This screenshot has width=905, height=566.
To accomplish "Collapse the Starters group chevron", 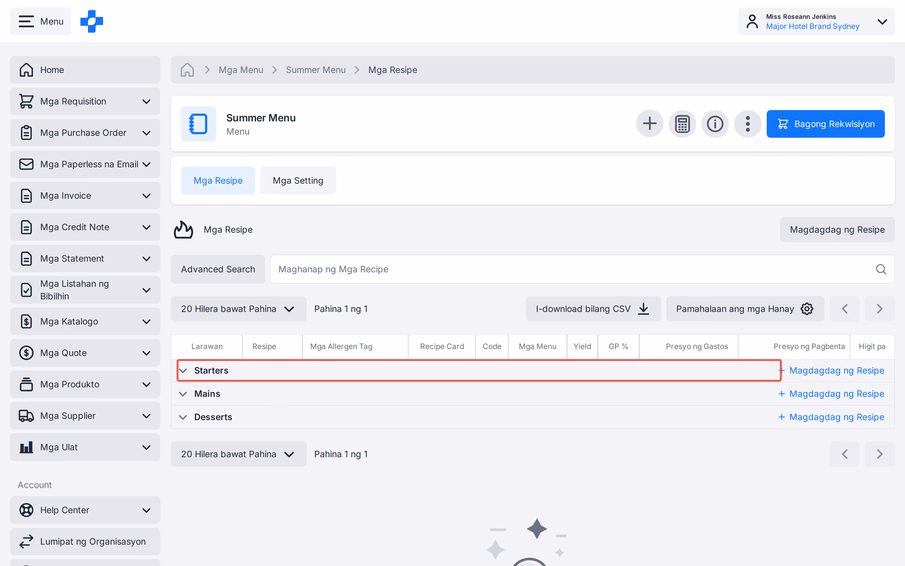I will pyautogui.click(x=183, y=371).
